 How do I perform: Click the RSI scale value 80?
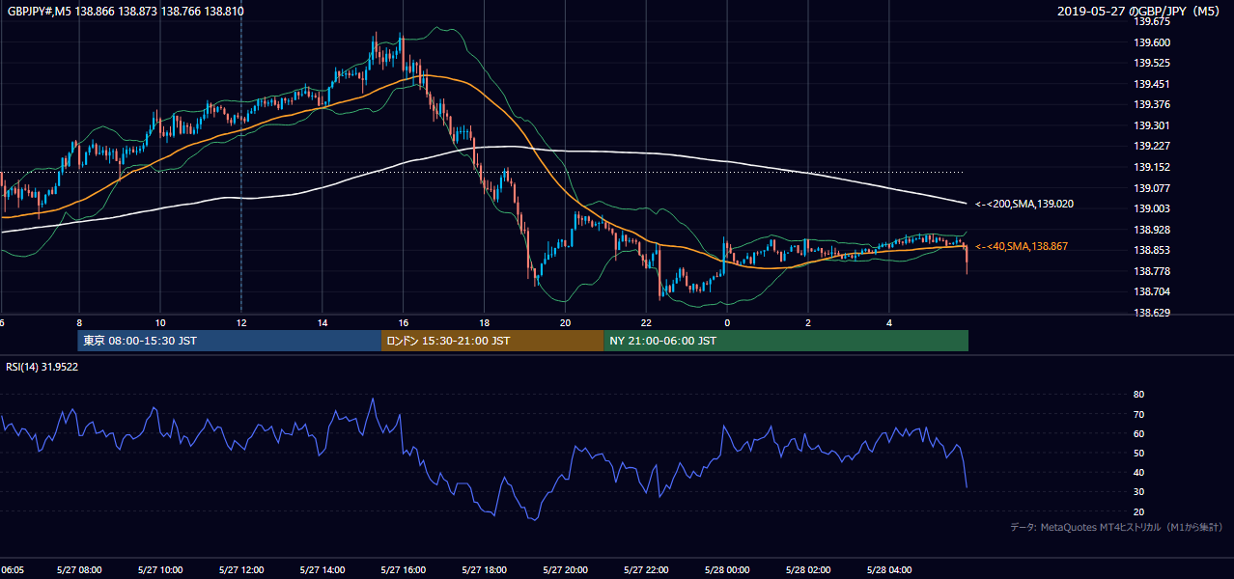tap(1138, 395)
